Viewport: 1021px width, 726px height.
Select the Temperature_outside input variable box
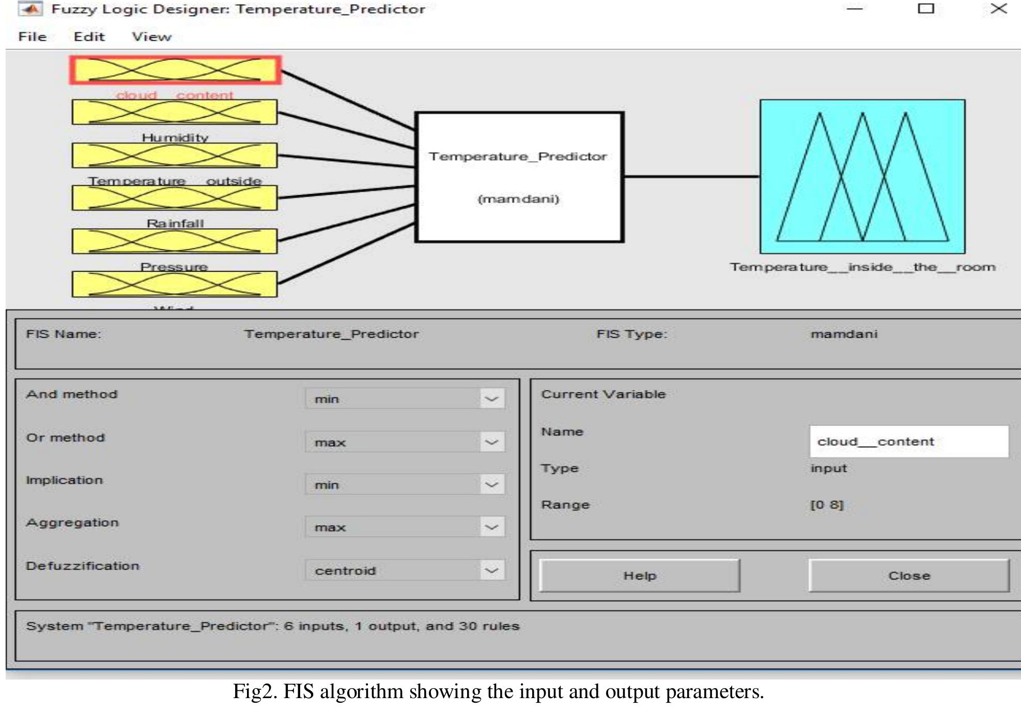[175, 155]
